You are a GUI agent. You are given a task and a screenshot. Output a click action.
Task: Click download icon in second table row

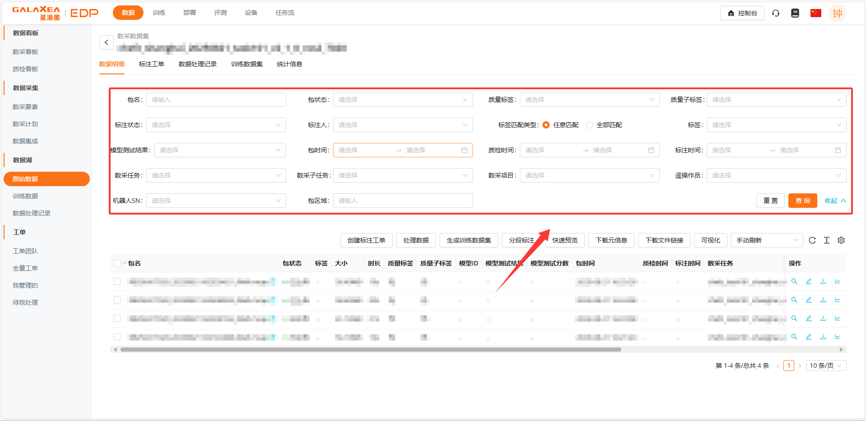coord(823,300)
